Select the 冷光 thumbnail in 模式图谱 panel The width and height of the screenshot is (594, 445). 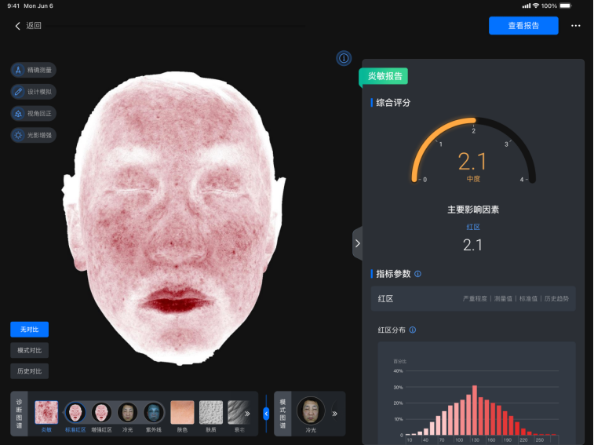point(311,411)
